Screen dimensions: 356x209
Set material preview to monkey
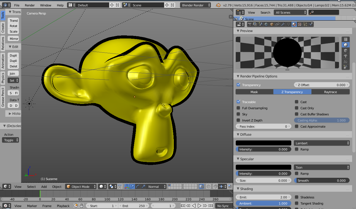click(346, 56)
